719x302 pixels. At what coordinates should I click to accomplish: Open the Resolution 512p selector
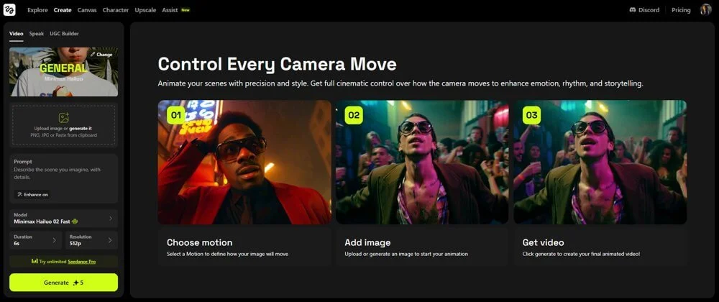click(x=91, y=240)
